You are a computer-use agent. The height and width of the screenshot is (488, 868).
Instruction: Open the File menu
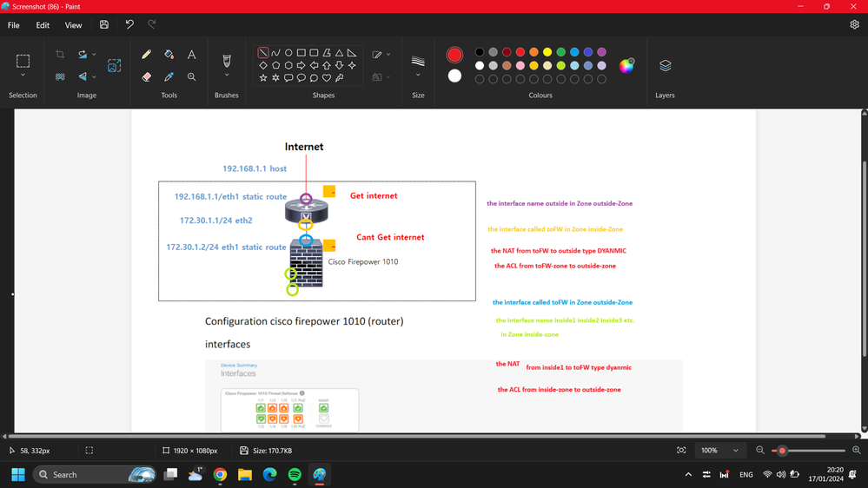pyautogui.click(x=13, y=25)
